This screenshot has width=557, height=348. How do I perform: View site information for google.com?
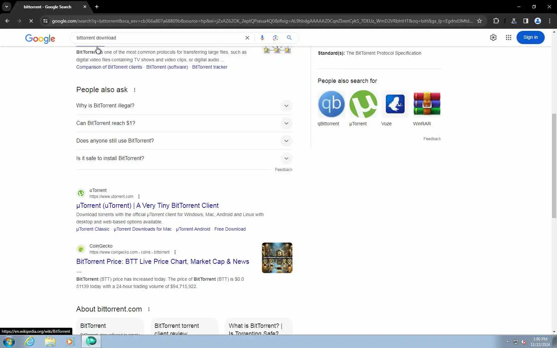pos(45,21)
